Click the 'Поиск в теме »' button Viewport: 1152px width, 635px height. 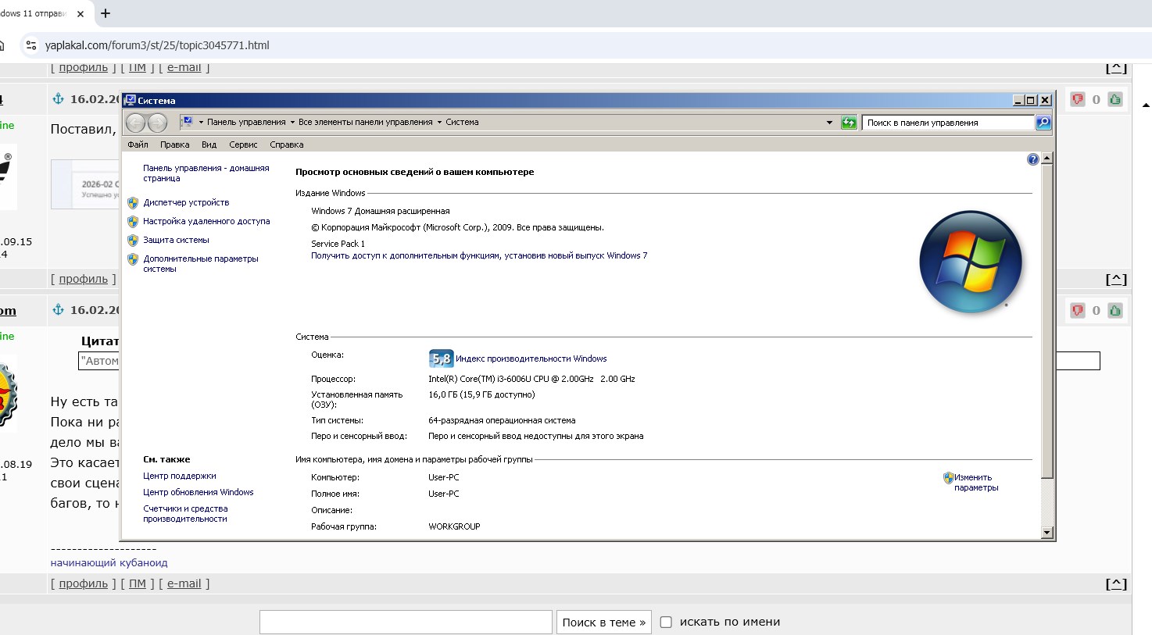(x=604, y=623)
